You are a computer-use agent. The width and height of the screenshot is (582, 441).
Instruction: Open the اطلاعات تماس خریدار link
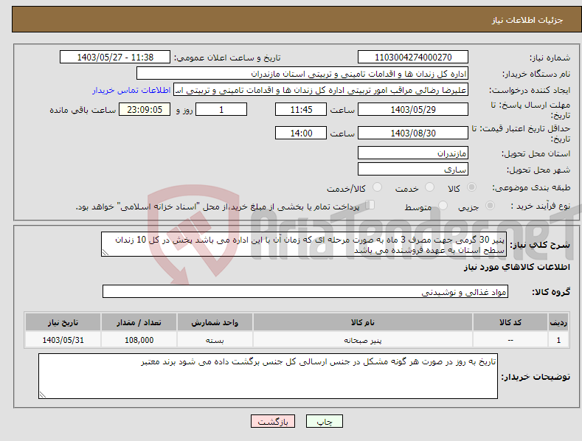coord(131,90)
